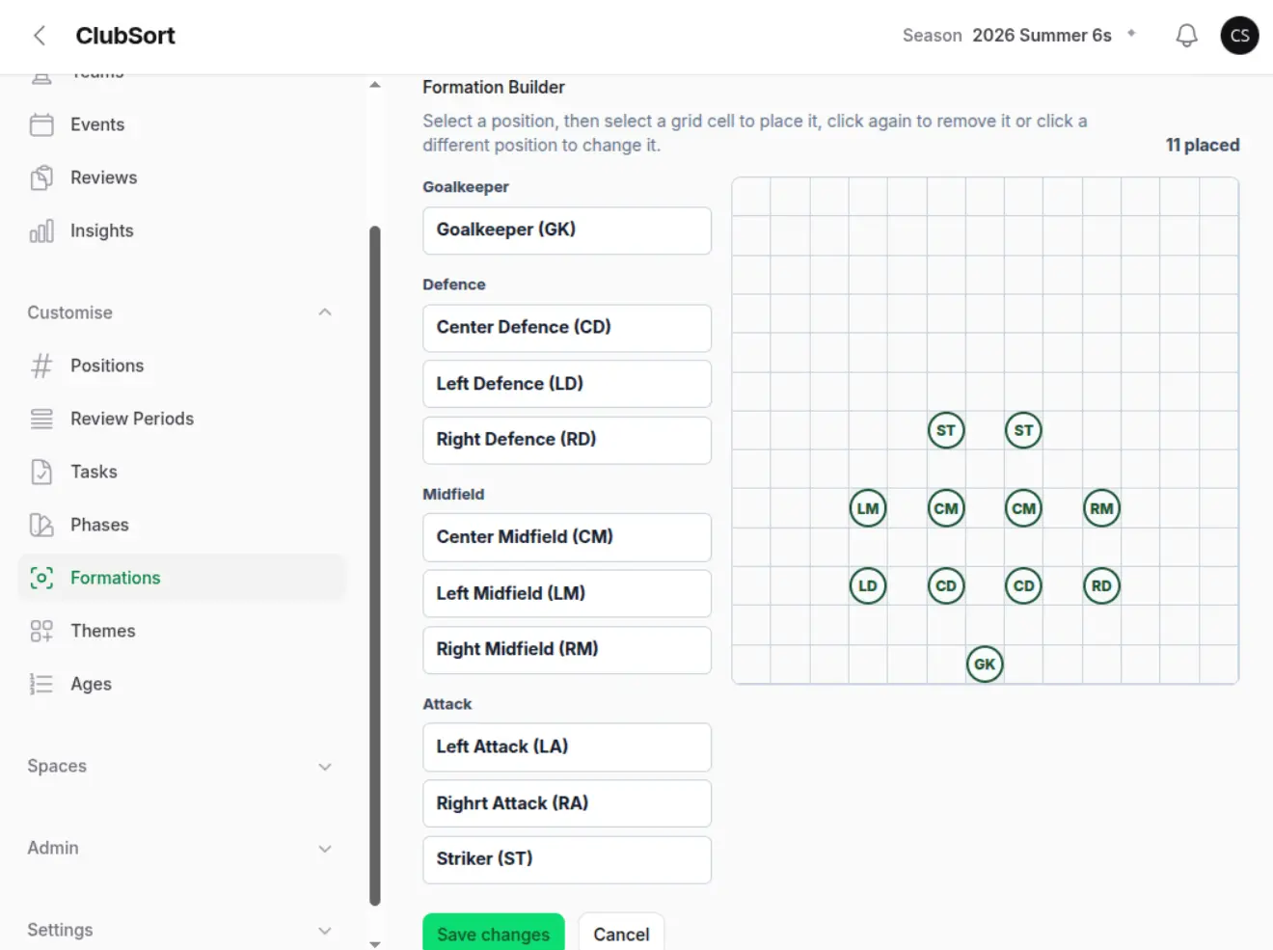Go to Review Periods page
The width and height of the screenshot is (1273, 950).
coord(132,419)
